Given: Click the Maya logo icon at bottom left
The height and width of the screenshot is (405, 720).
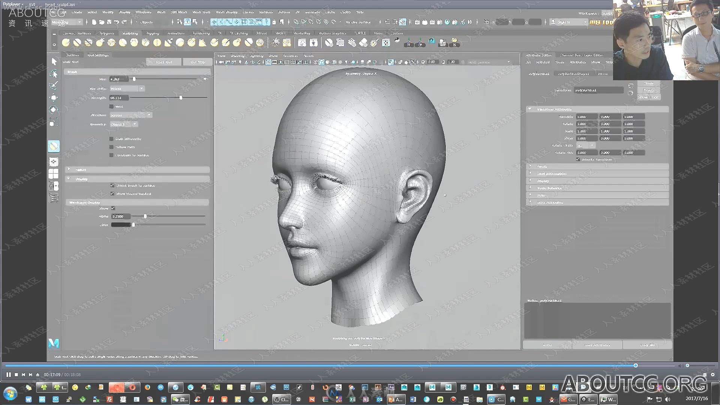Looking at the screenshot, I should [54, 343].
